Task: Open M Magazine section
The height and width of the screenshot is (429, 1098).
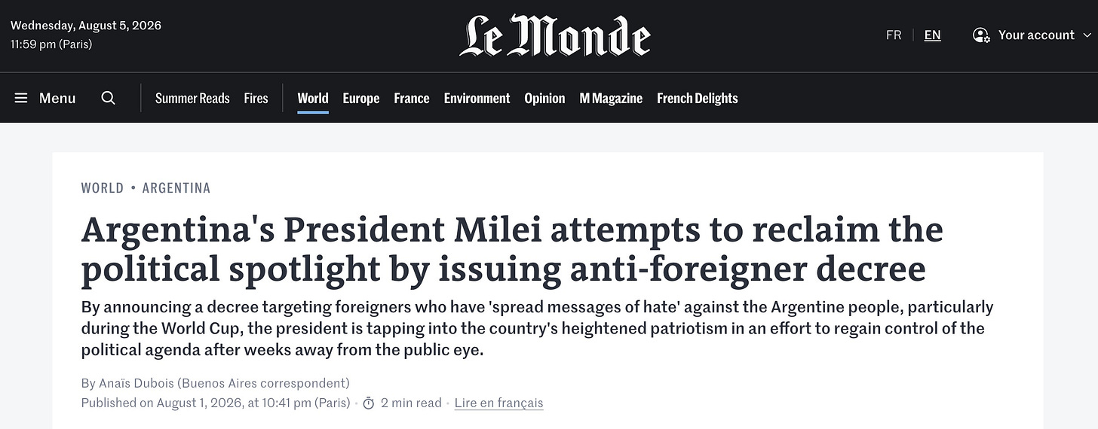Action: pos(611,98)
